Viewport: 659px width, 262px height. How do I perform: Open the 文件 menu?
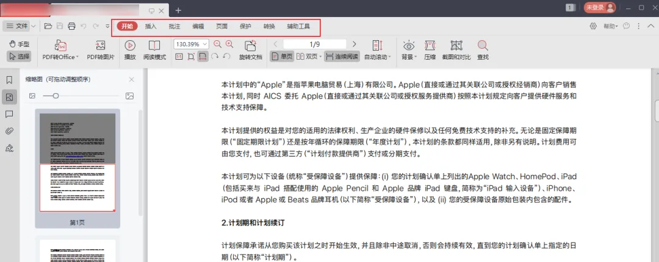17,26
